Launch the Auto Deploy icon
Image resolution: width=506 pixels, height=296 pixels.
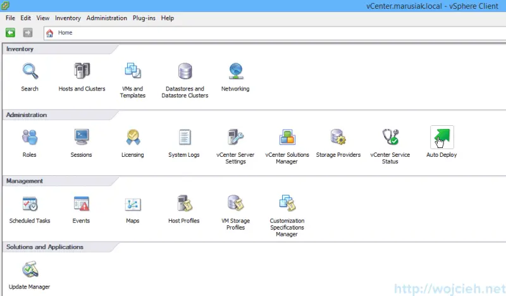(441, 137)
